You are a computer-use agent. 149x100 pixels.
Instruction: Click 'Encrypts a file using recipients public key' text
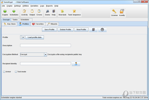coord(65,54)
